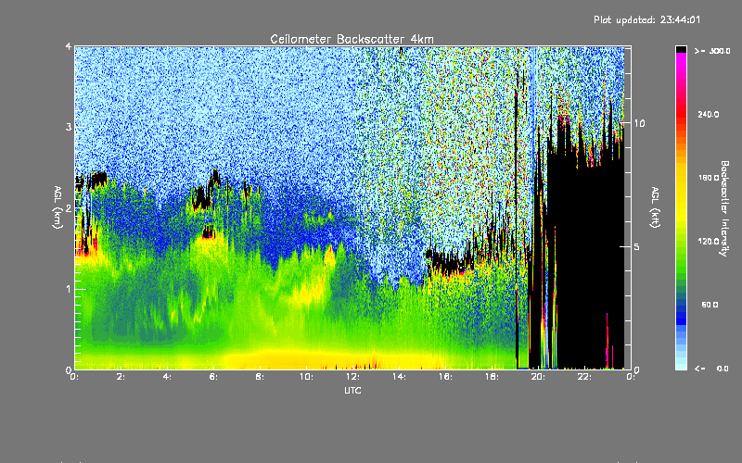Select the "10:" UTC tick label
The height and width of the screenshot is (463, 742).
tap(307, 377)
